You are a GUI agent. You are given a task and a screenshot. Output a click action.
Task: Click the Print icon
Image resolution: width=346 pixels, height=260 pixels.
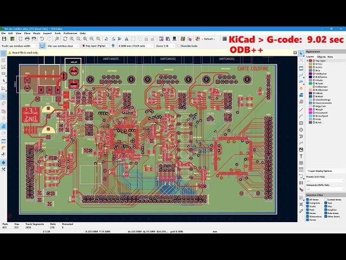[x=27, y=39]
